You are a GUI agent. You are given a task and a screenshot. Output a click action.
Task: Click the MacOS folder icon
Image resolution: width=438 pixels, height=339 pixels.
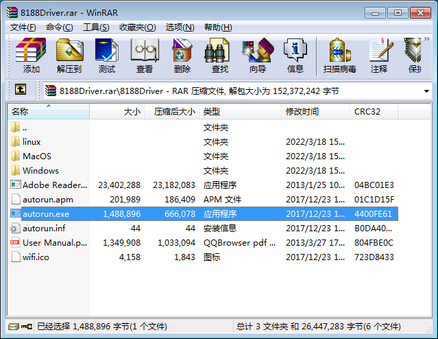click(x=15, y=156)
